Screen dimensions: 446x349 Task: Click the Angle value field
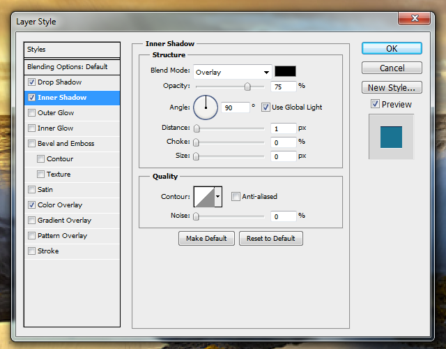(236, 107)
